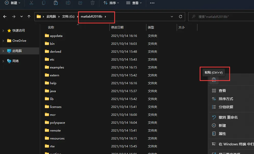This screenshot has width=254, height=154.
Task: Click the folder icon in address bar
Action: [x=39, y=17]
